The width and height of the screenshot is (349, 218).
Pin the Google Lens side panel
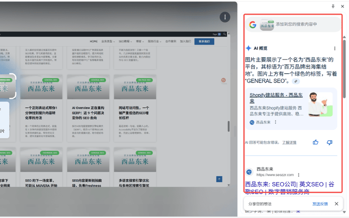click(333, 6)
